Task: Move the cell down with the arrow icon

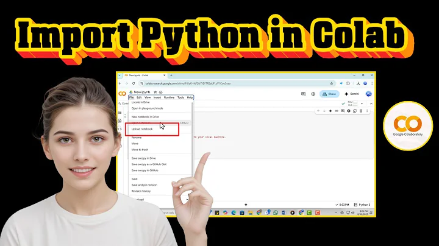Action: click(324, 111)
